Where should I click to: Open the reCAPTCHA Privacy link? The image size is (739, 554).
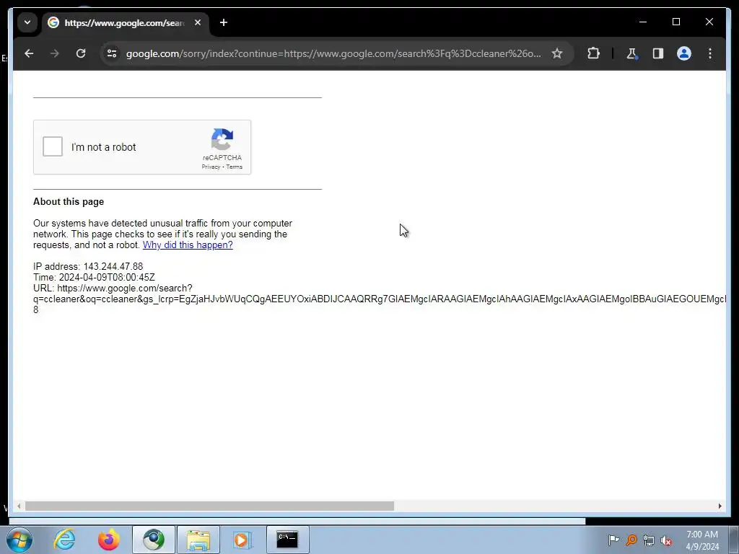(211, 167)
